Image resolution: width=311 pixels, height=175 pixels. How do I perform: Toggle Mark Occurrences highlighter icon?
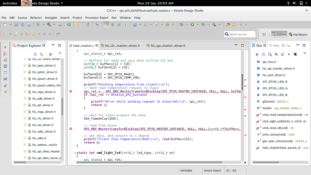click(106, 25)
